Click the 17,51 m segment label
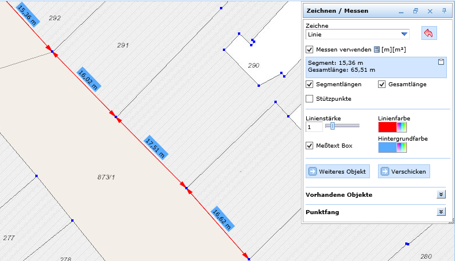The width and height of the screenshot is (455, 261). 156,148
